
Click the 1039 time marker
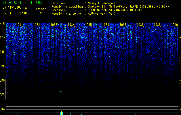click(x=157, y=25)
